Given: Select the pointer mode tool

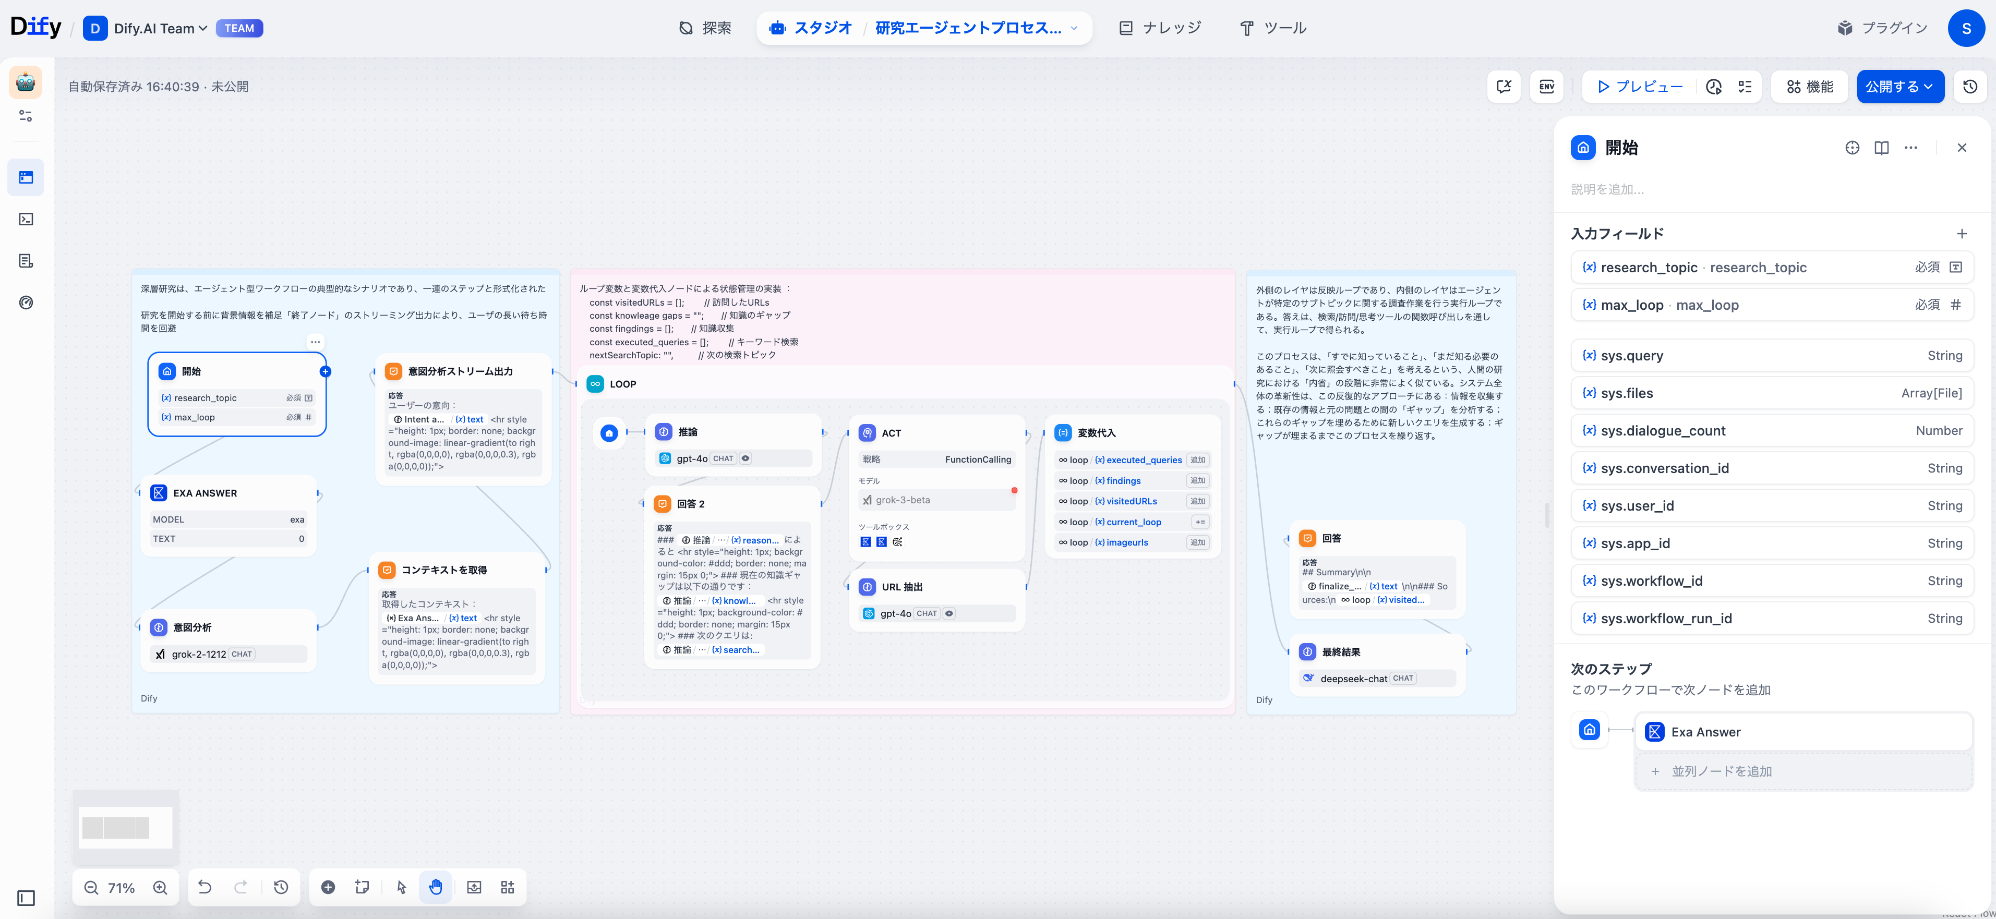Looking at the screenshot, I should pyautogui.click(x=401, y=887).
